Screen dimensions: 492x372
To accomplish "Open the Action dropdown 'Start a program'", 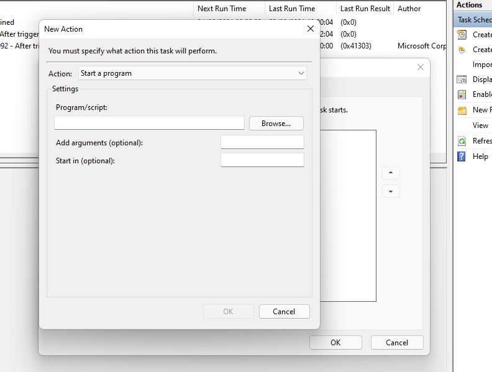I will 193,73.
